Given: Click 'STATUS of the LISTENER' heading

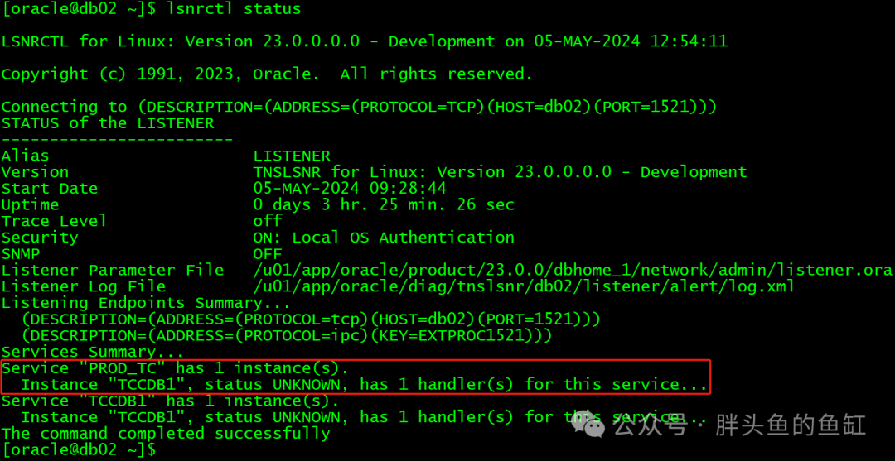Looking at the screenshot, I should pyautogui.click(x=108, y=123).
